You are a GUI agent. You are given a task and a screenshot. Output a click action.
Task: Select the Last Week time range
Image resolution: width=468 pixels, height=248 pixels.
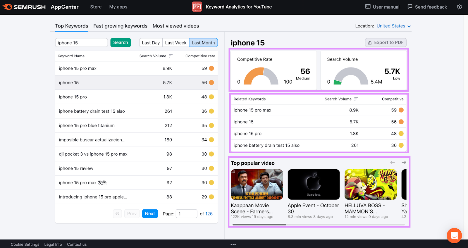175,43
